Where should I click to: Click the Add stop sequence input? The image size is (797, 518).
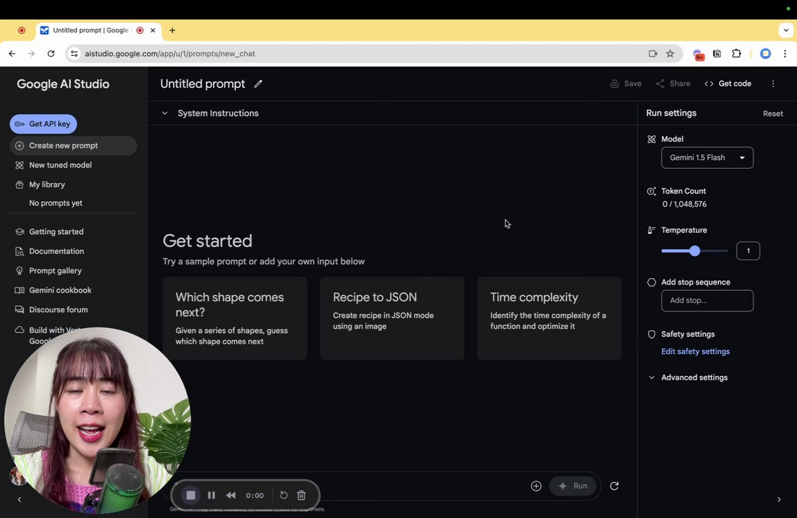[x=707, y=301]
